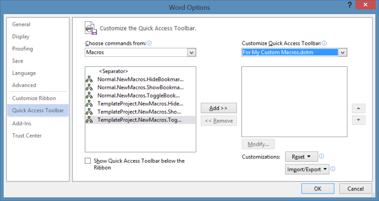Switch to the Customize Ribbon category

[34, 98]
